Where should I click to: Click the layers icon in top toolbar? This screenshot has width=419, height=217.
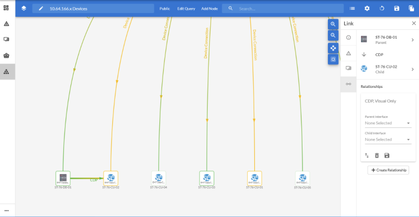tap(24, 8)
